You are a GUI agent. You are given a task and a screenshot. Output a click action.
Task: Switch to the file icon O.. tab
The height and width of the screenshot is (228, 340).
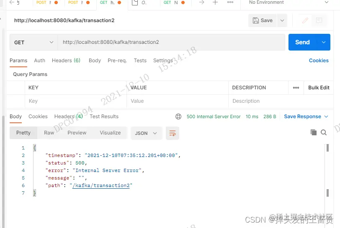point(140,3)
